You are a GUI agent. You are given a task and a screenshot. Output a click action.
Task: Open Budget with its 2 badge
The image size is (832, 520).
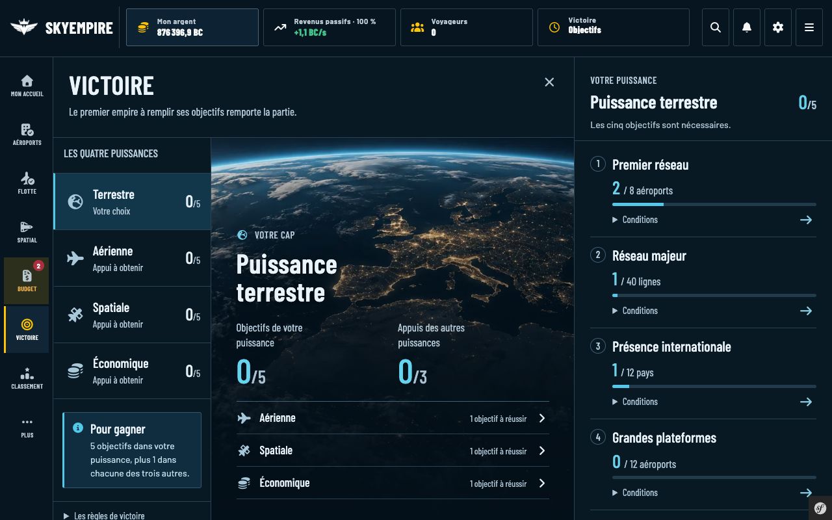click(27, 281)
